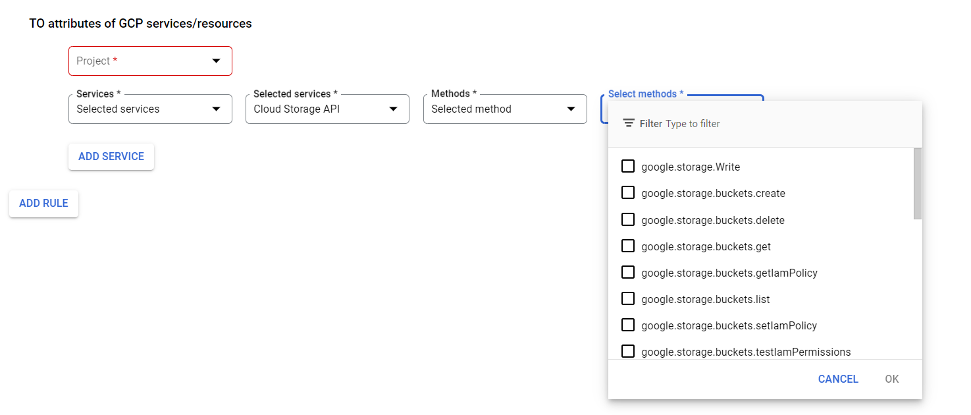Open the Project dropdown
The image size is (971, 415).
coord(150,61)
